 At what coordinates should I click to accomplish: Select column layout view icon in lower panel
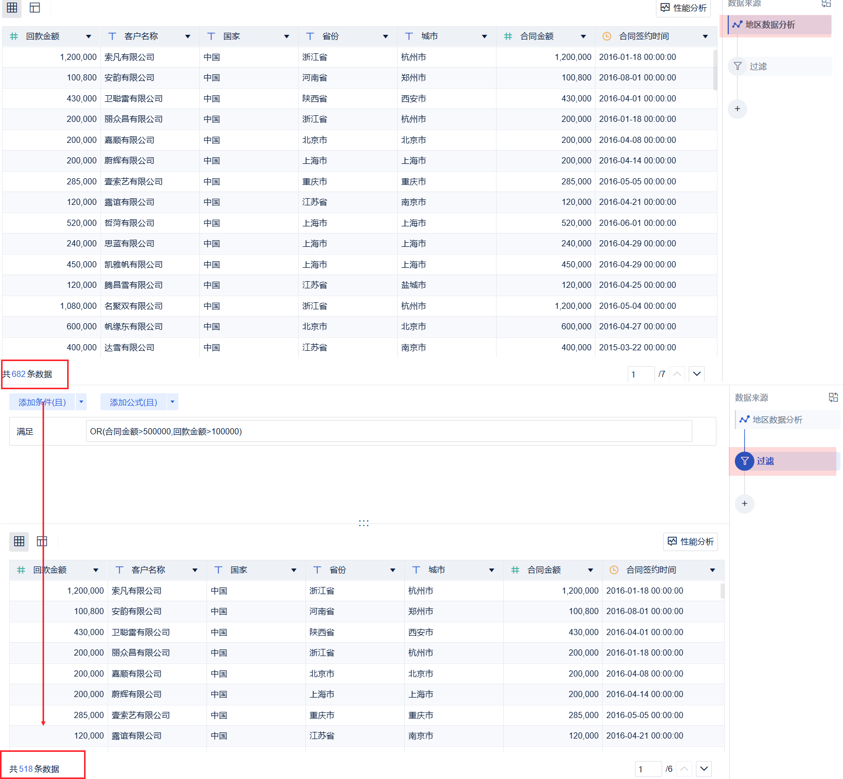42,541
